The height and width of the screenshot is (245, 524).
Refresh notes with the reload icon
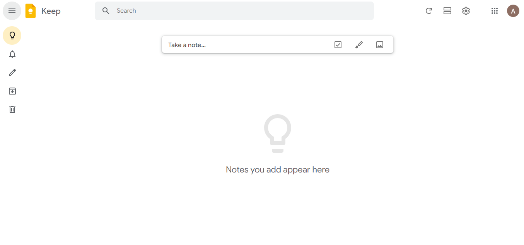coord(428,11)
